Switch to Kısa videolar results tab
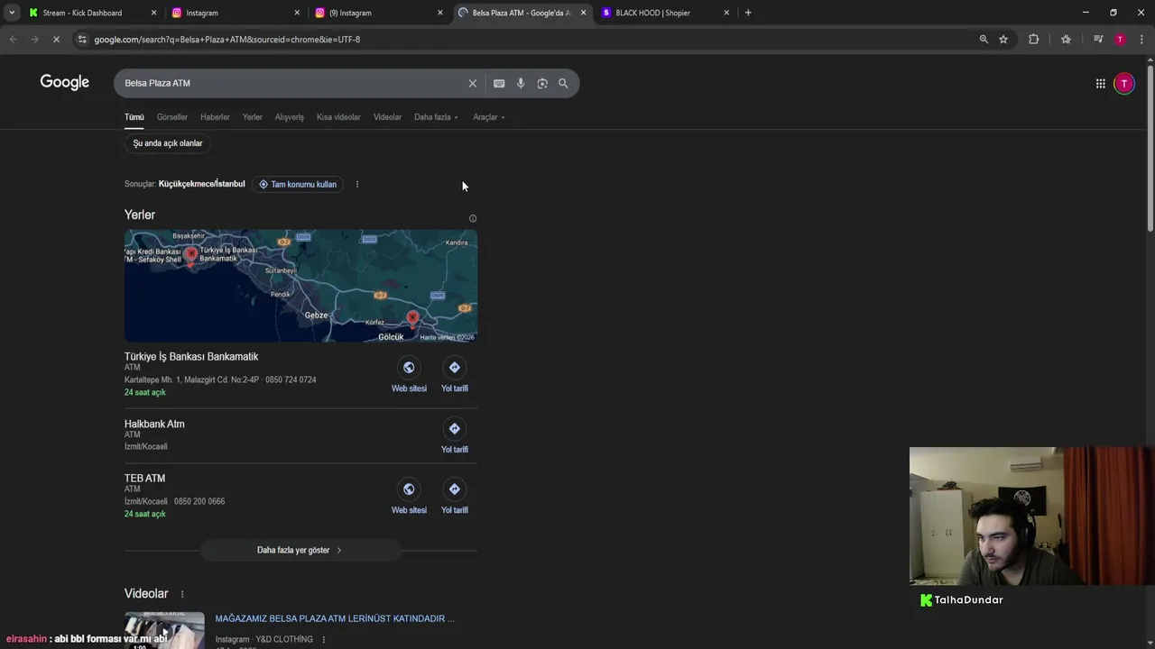 click(x=338, y=117)
